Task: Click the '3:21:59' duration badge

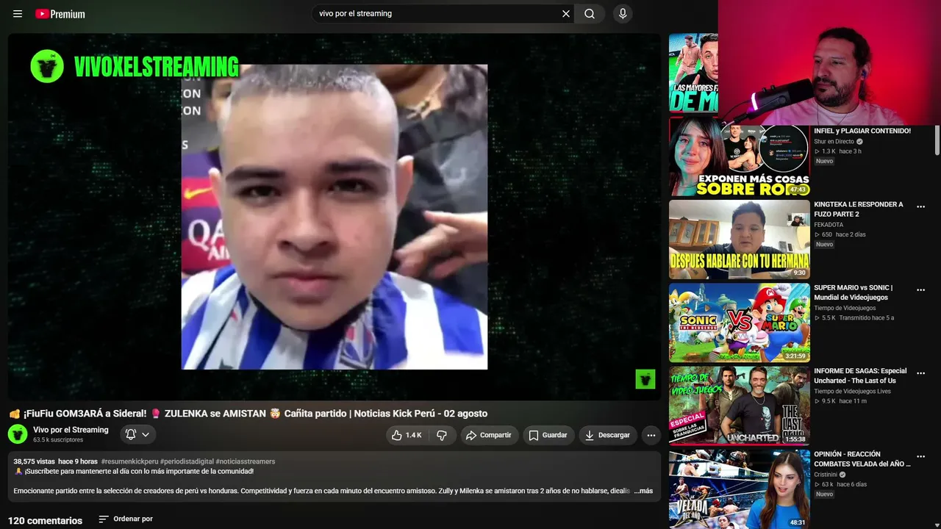Action: click(x=795, y=356)
